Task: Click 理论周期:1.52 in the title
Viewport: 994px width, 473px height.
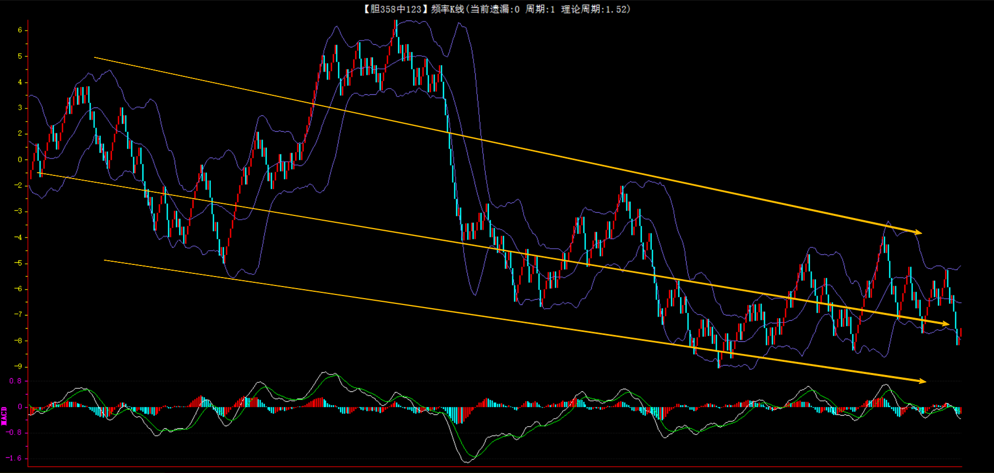Action: 595,9
